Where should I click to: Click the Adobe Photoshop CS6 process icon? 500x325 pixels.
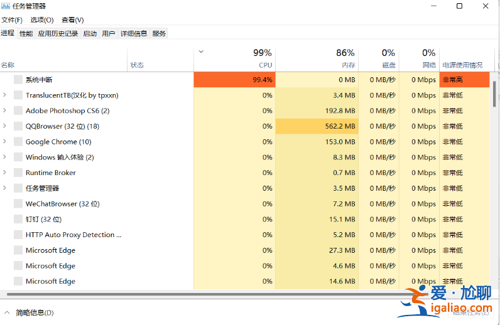[x=18, y=110]
